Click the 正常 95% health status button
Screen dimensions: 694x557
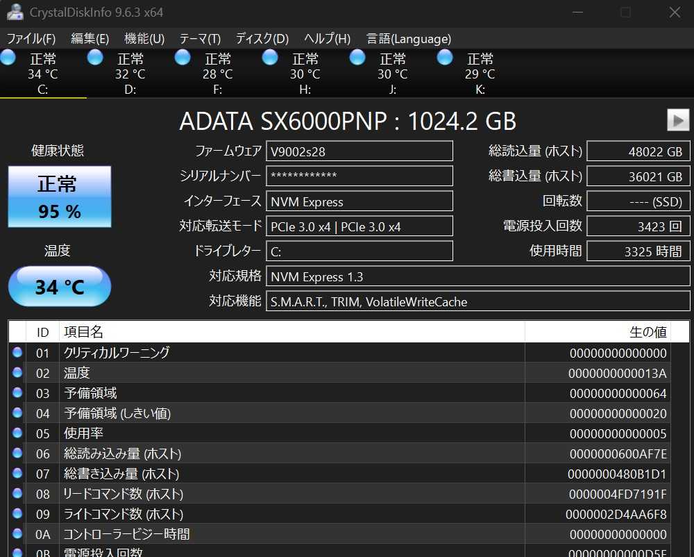(59, 197)
